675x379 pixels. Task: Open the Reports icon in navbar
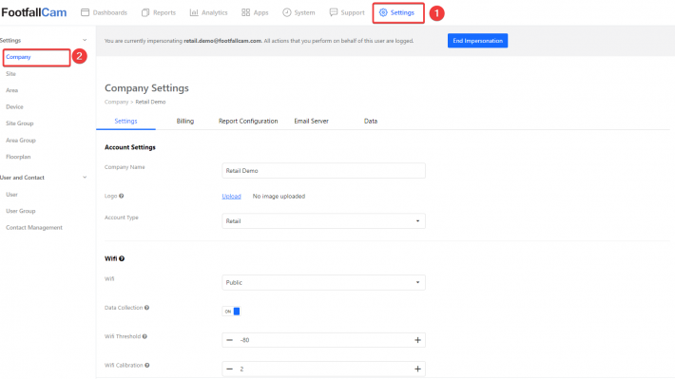[145, 12]
